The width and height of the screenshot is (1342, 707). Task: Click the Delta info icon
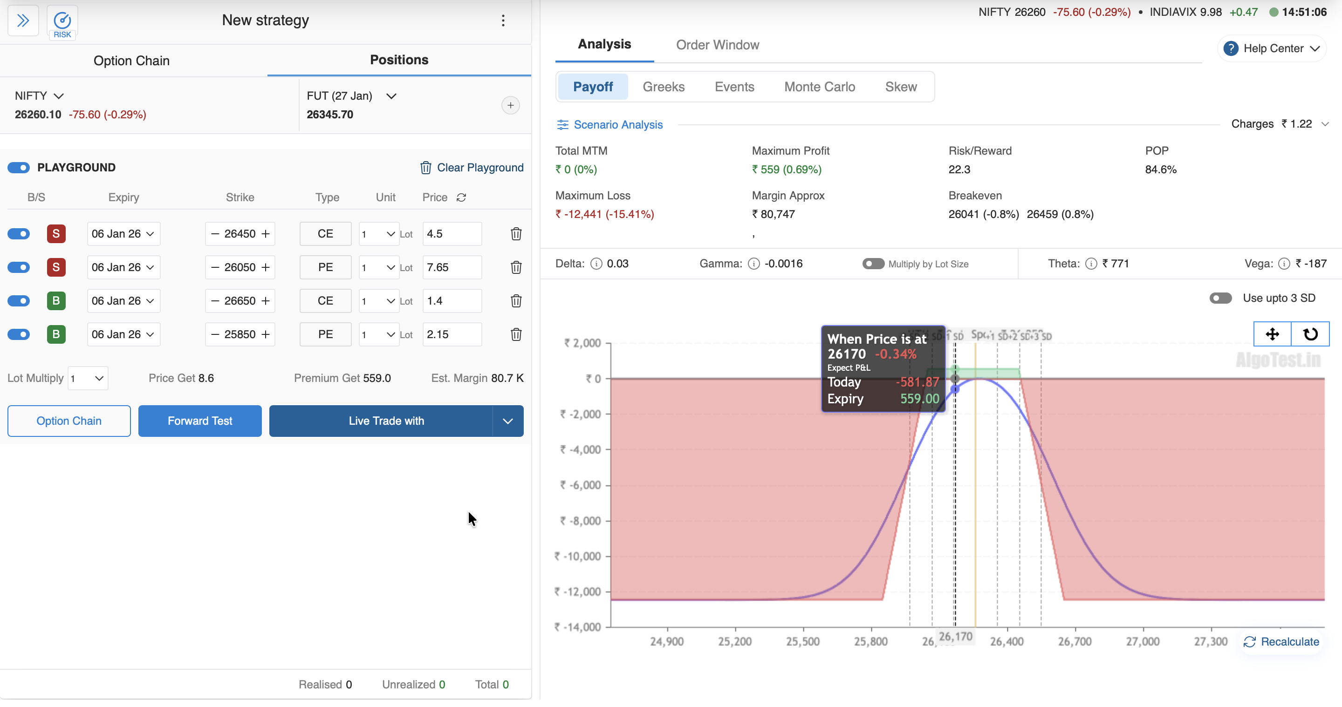[x=596, y=264]
